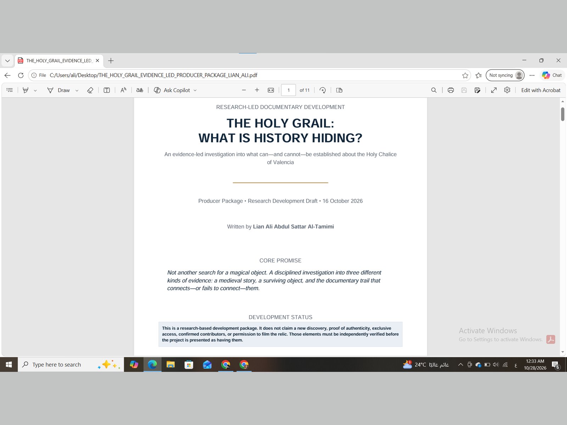Viewport: 567px width, 425px height.
Task: Toggle Fit to width view
Action: (271, 90)
